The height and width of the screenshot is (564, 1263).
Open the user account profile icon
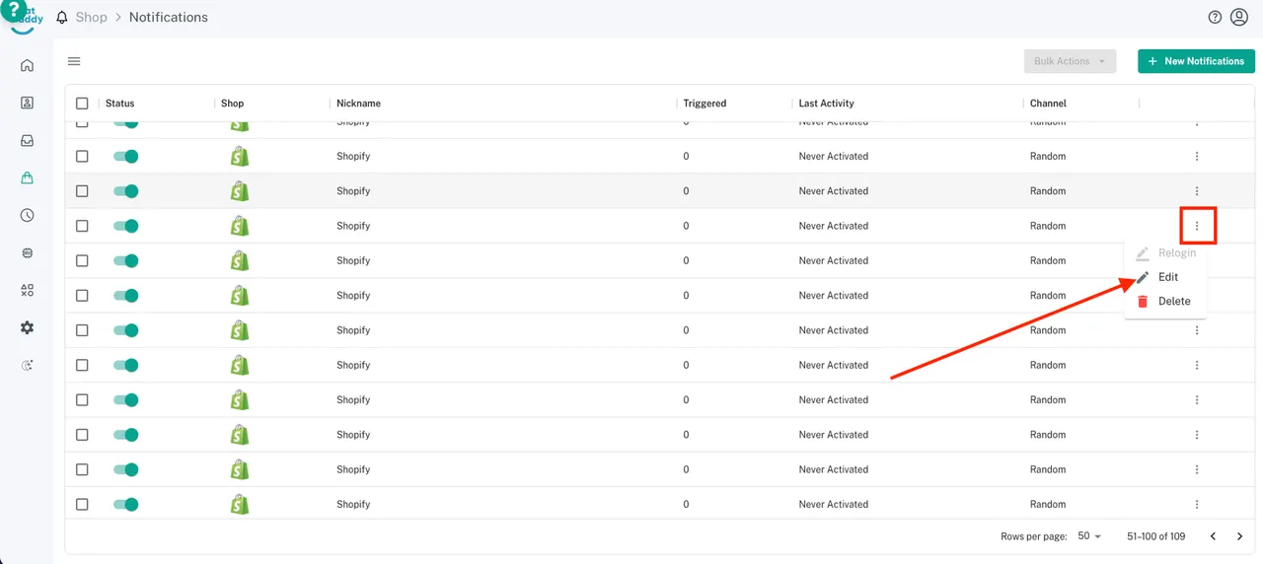coord(1239,18)
